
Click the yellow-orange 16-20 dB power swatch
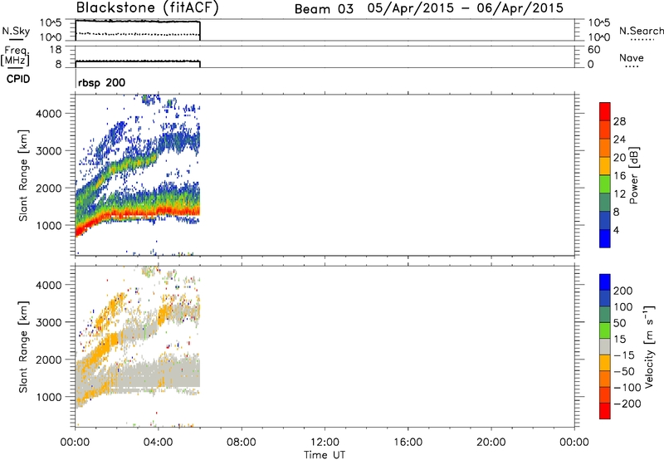pyautogui.click(x=605, y=165)
